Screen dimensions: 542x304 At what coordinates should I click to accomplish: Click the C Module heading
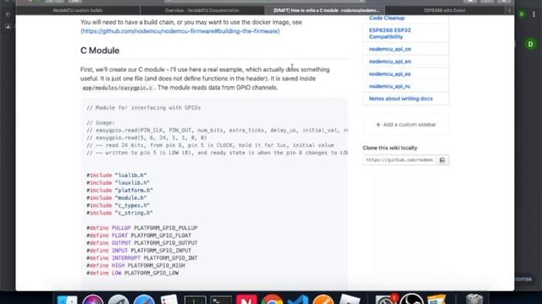coord(100,51)
